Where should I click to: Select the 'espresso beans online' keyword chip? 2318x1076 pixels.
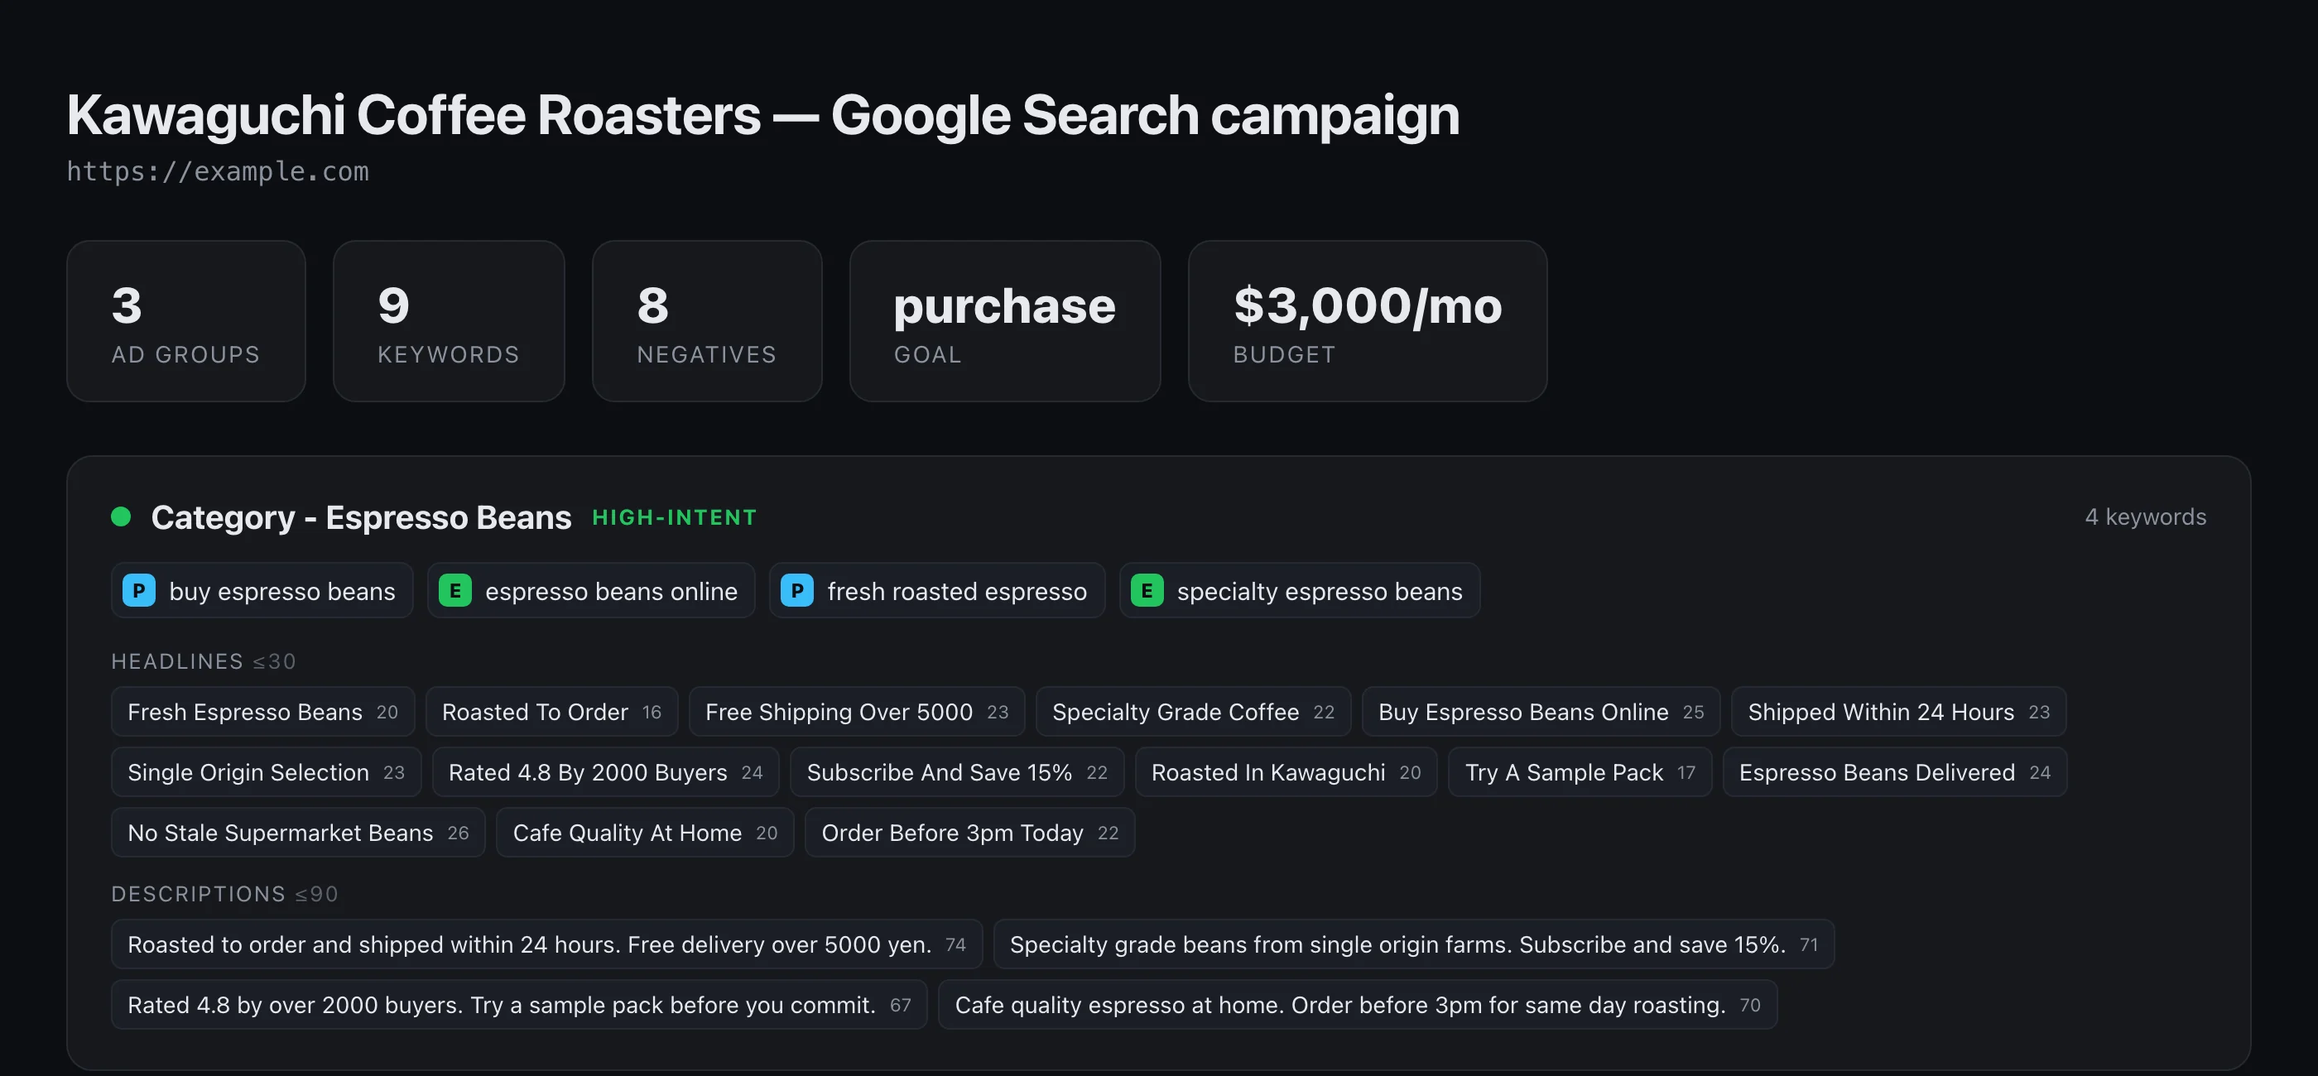(591, 591)
